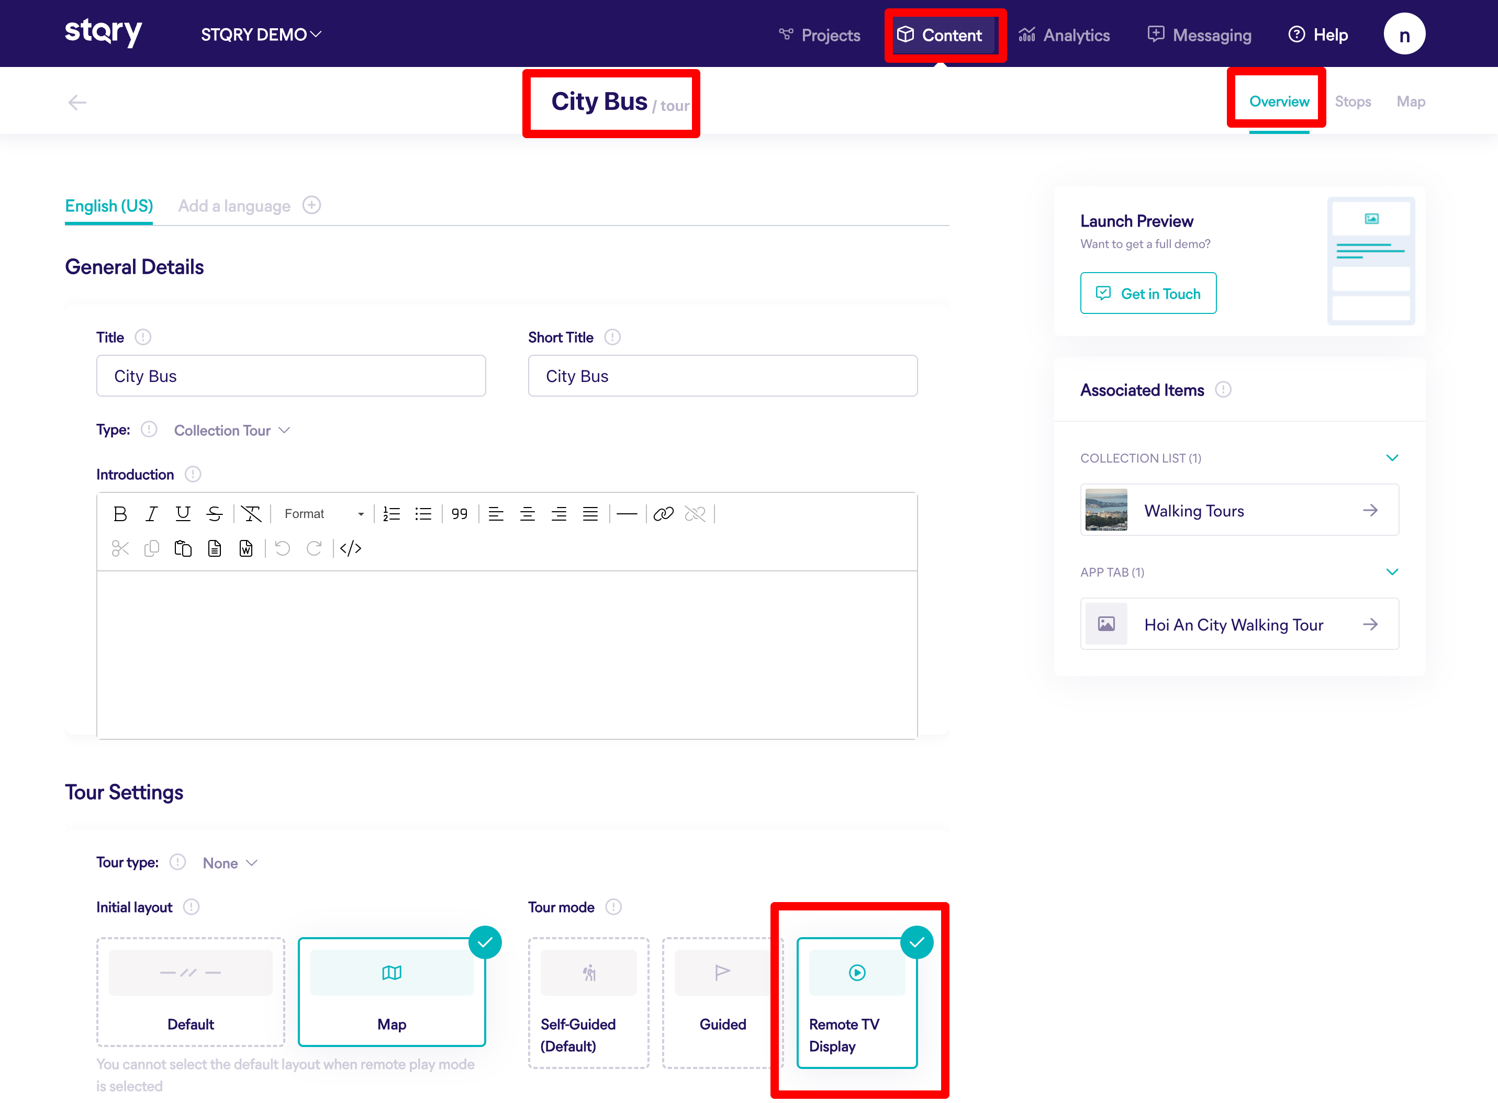1498x1103 pixels.
Task: Collapse the Collection List section
Action: (1392, 458)
